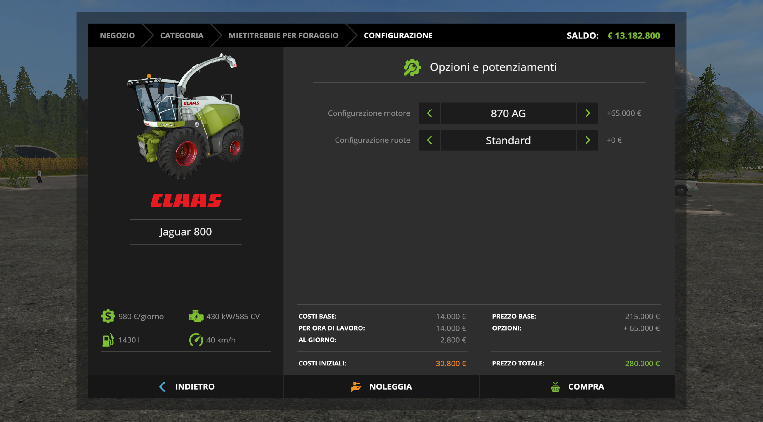763x422 pixels.
Task: Click the red CLAAS brand logo
Action: click(x=186, y=200)
